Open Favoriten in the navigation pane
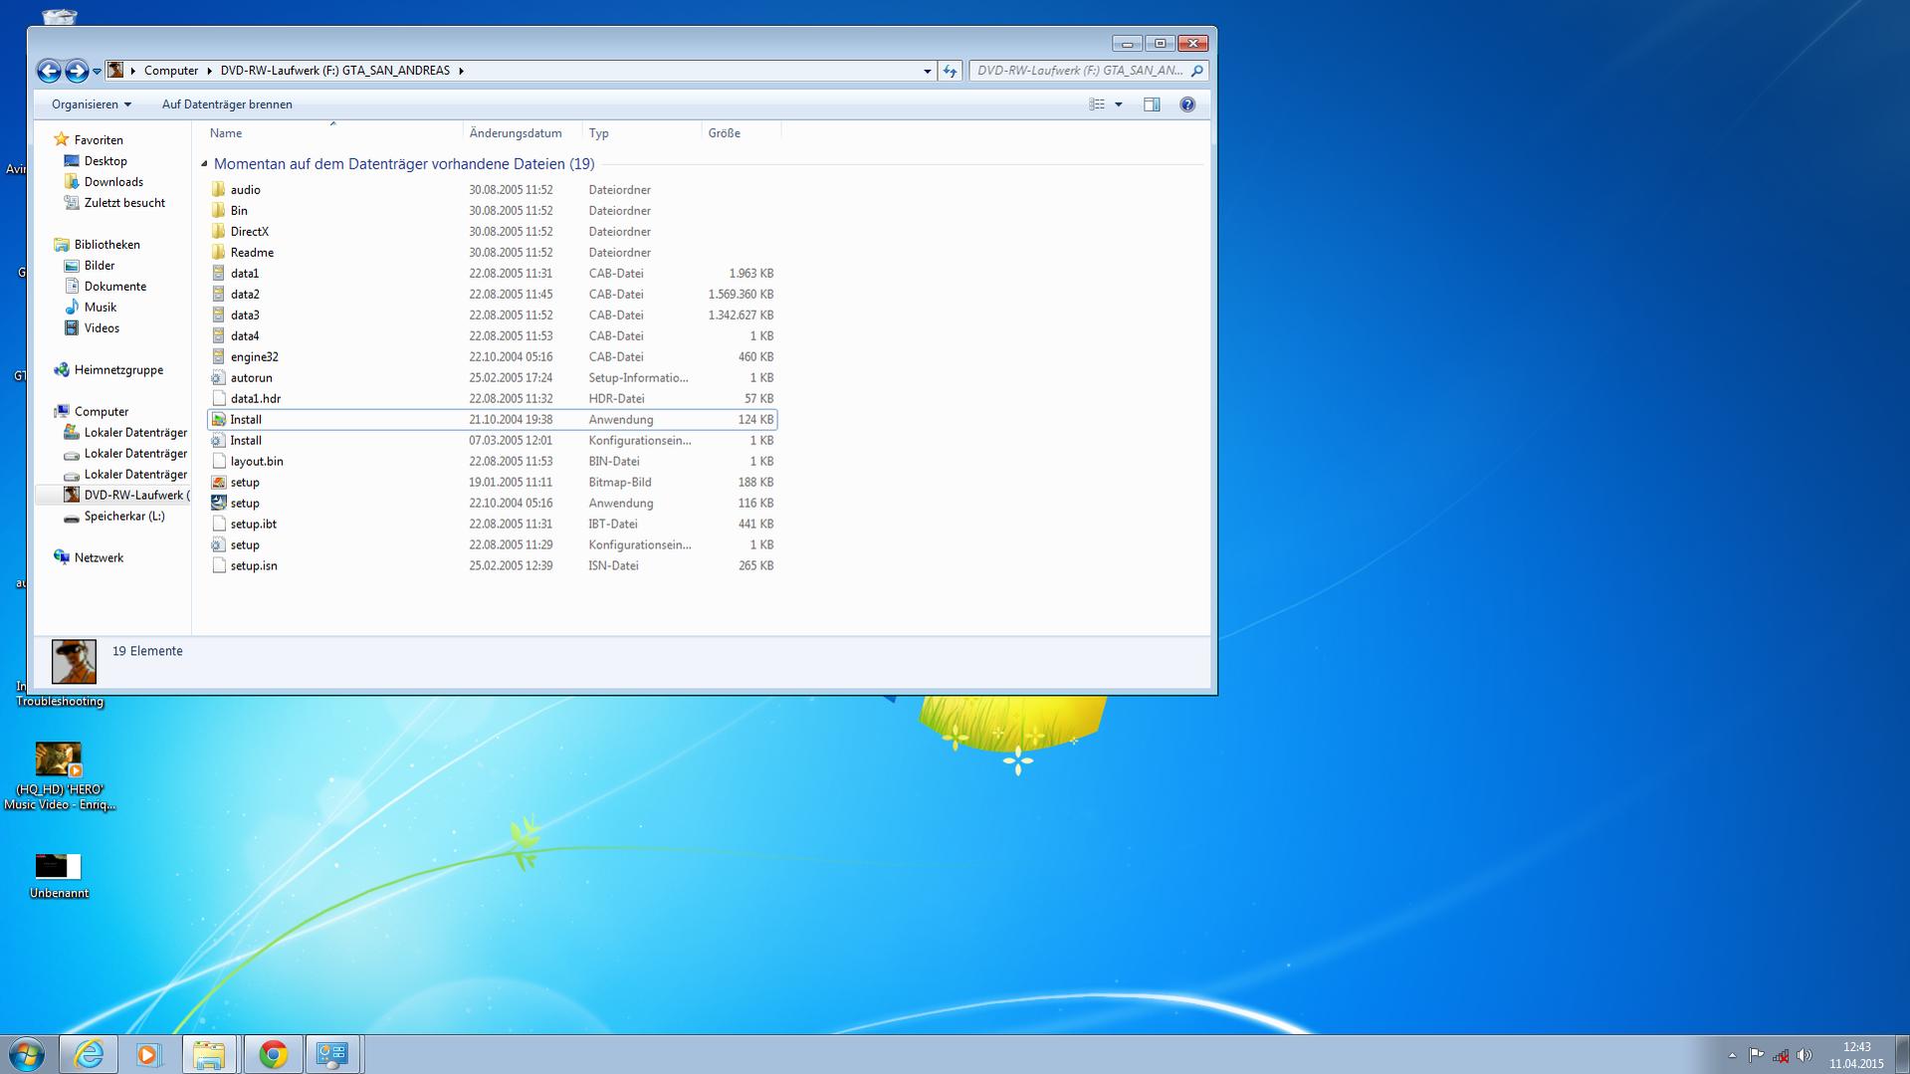 (x=99, y=140)
